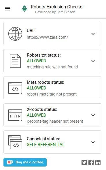
Task: Click the green robot logo icon
Action: coord(24,9)
